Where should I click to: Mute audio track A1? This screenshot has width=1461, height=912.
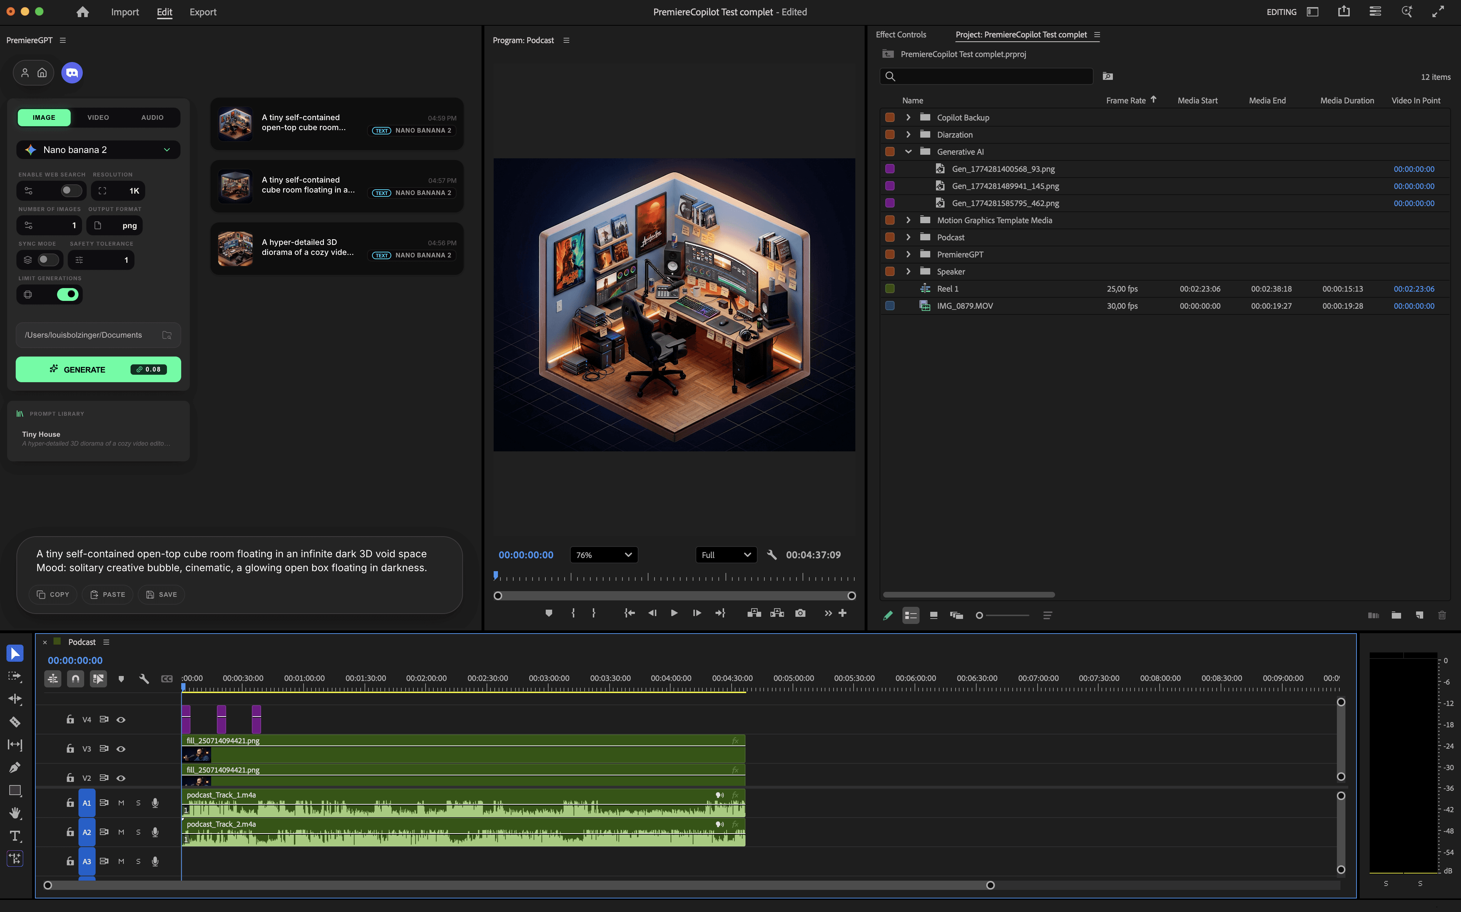pyautogui.click(x=121, y=803)
